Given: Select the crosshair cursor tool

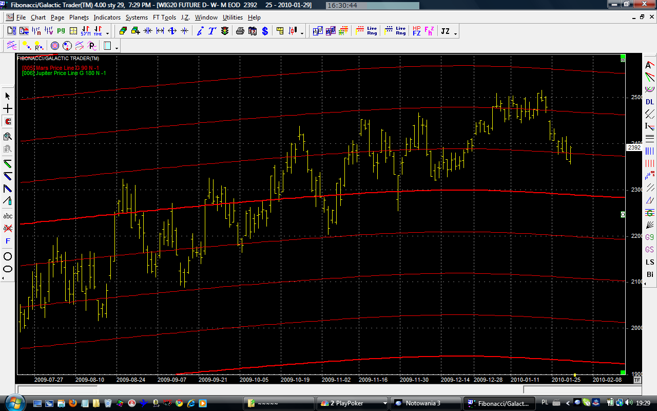Looking at the screenshot, I should click(x=8, y=109).
